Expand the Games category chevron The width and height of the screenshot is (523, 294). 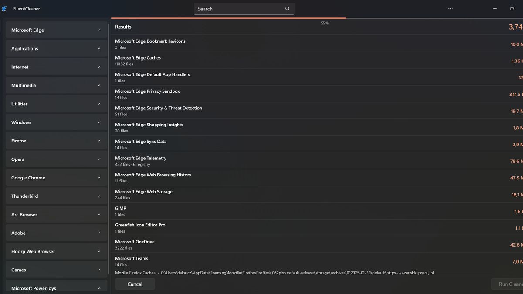click(99, 270)
